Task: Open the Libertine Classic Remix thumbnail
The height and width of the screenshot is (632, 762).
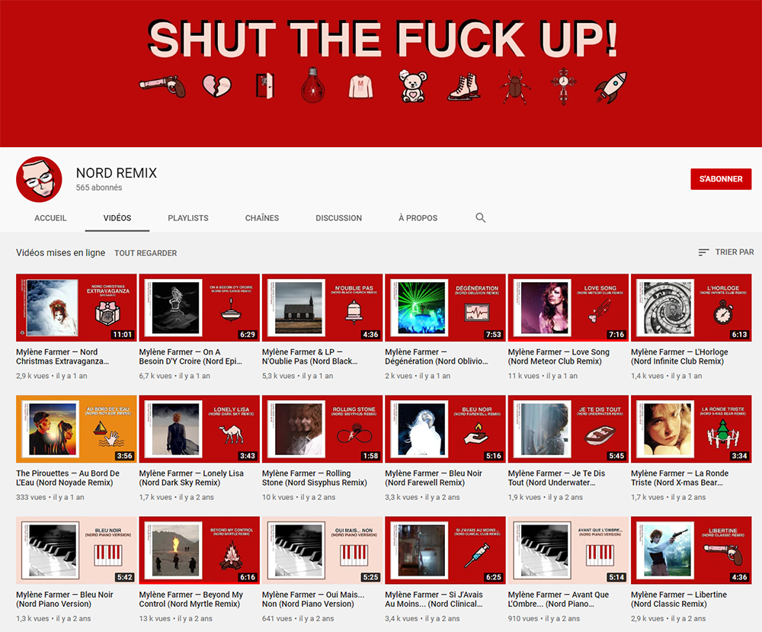Action: coord(691,550)
